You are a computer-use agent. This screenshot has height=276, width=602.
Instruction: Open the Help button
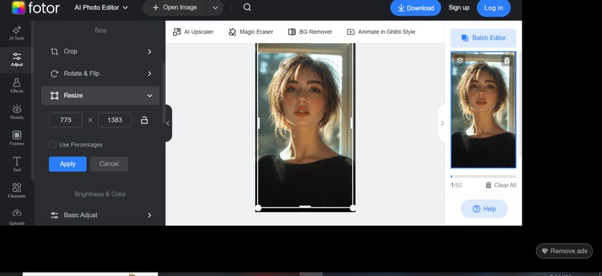pos(484,209)
